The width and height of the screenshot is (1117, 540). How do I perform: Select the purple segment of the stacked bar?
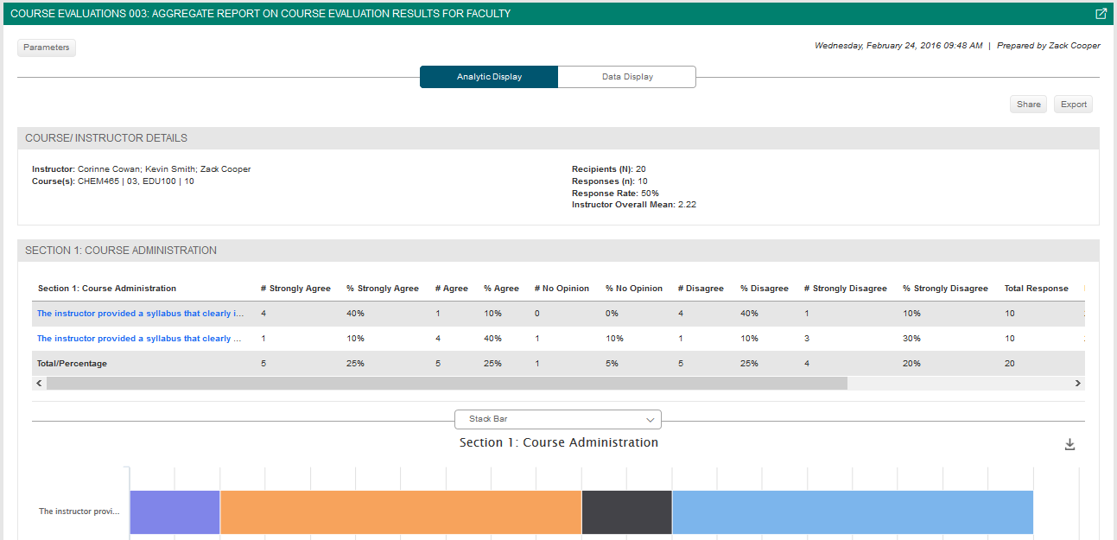pos(175,512)
